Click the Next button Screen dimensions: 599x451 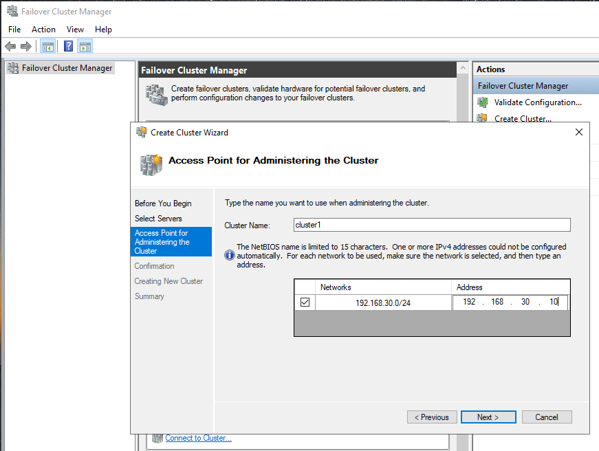[x=488, y=417]
